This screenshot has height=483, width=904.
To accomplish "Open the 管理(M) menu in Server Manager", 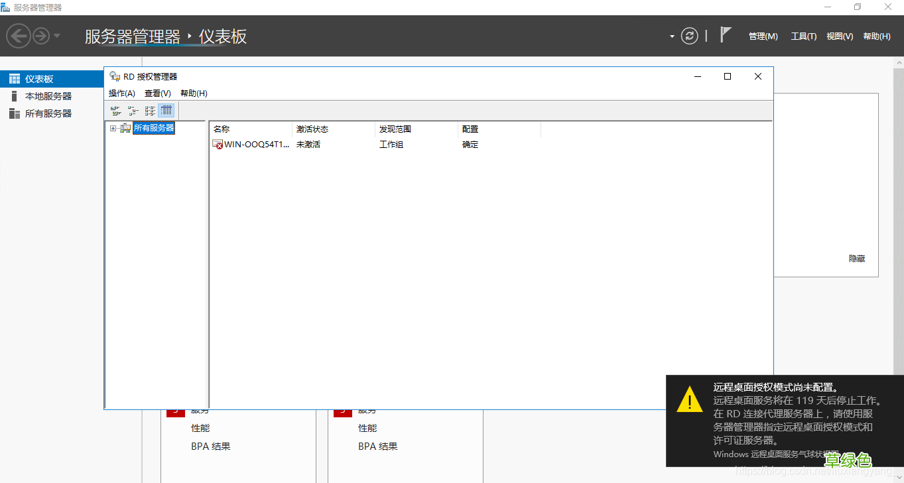I will click(x=763, y=36).
